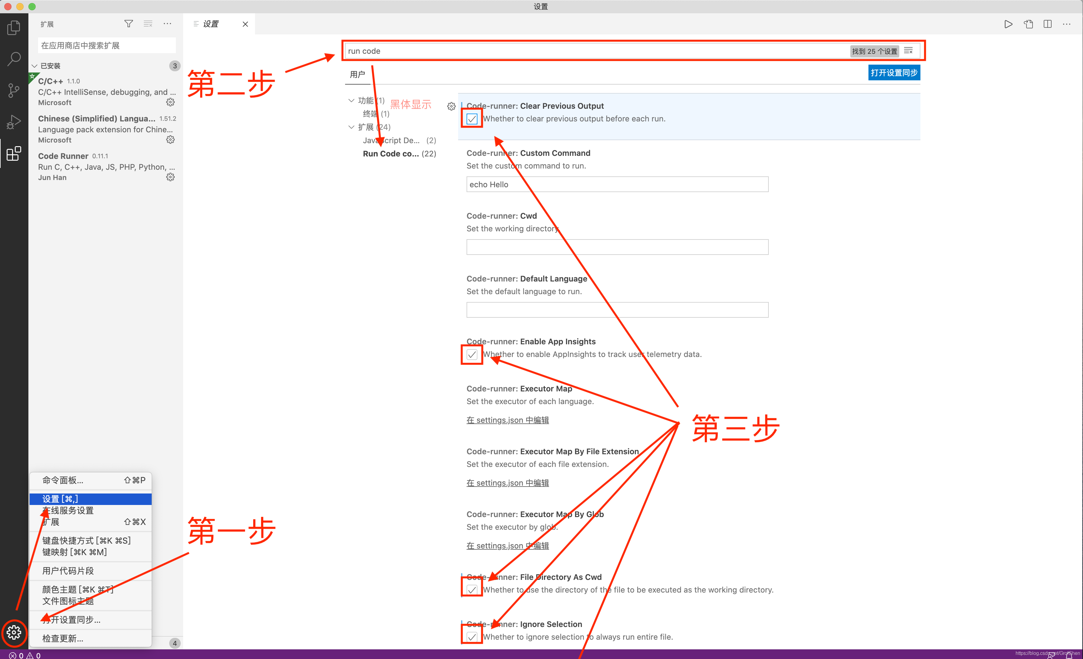Click the Custom Command text field

617,185
